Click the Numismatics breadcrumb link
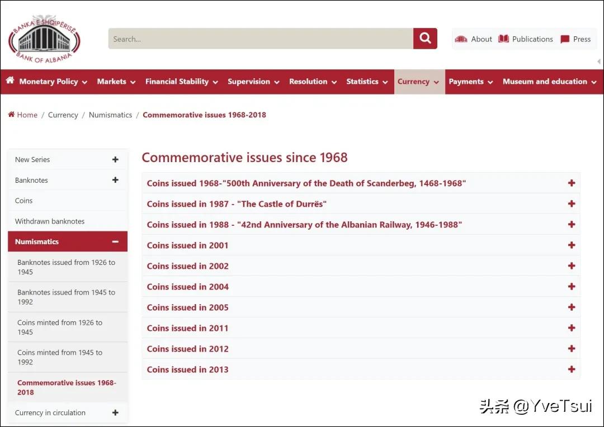 pyautogui.click(x=110, y=115)
